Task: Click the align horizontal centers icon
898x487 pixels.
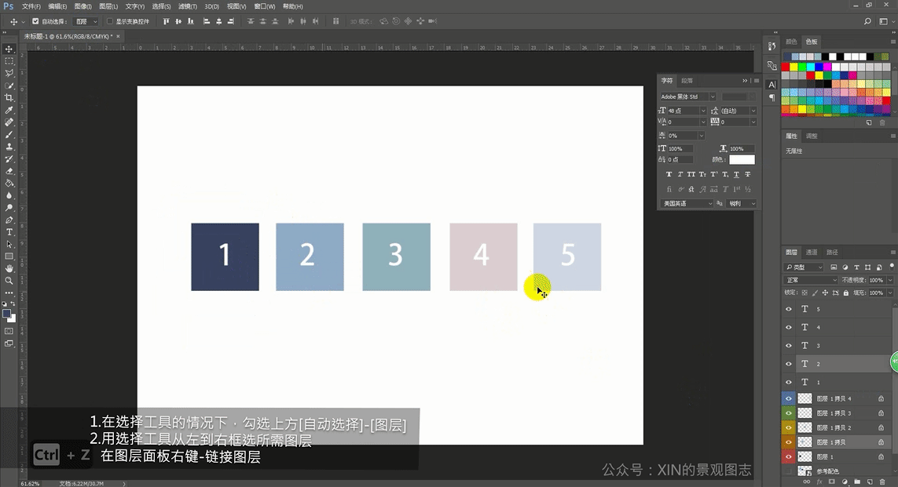Action: coord(218,21)
